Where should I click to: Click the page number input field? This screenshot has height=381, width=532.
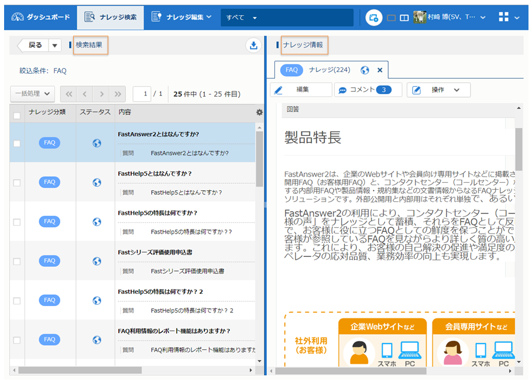(x=142, y=94)
